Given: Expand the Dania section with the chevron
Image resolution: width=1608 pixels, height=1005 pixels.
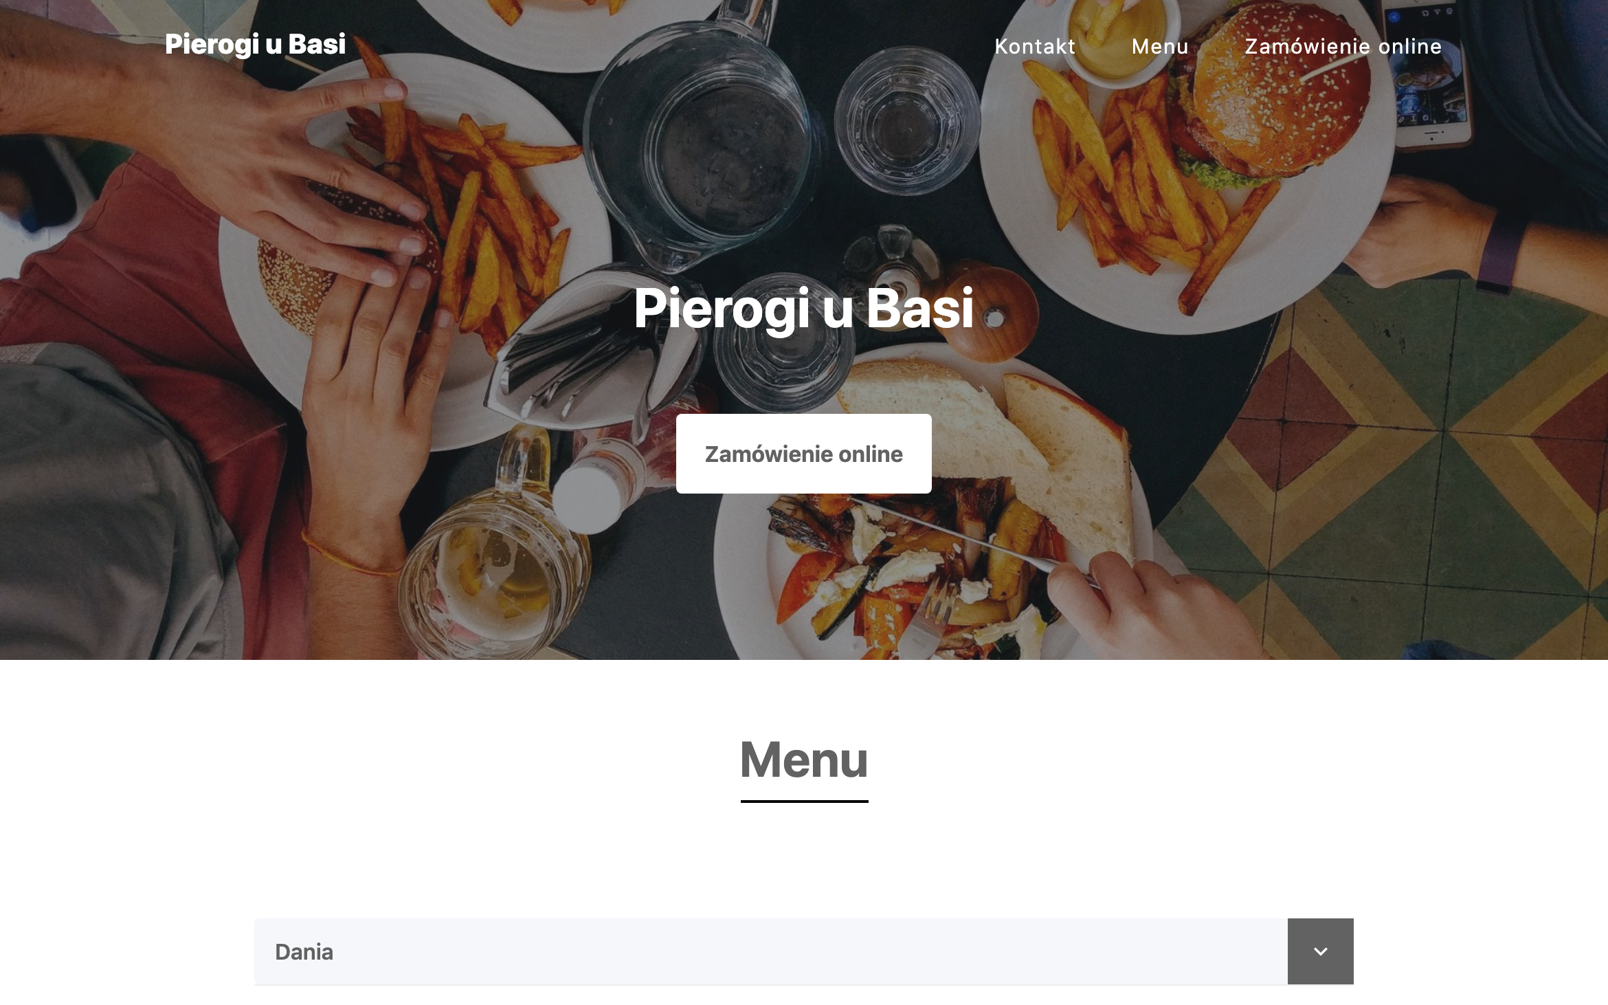Looking at the screenshot, I should coord(1320,951).
